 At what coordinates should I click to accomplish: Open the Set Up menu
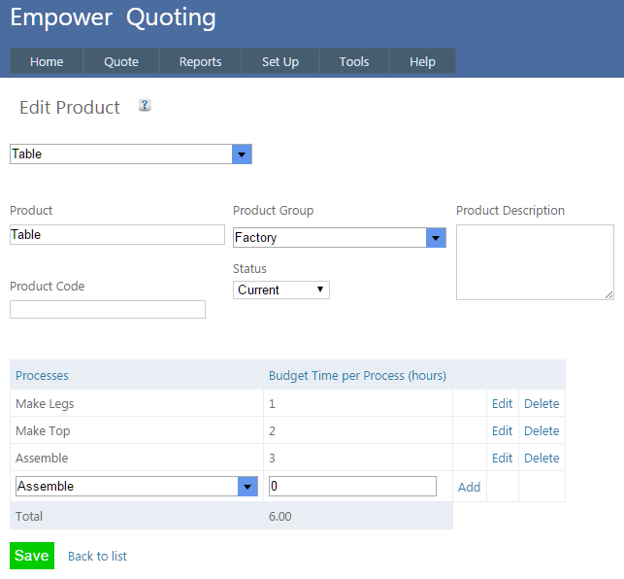click(280, 61)
